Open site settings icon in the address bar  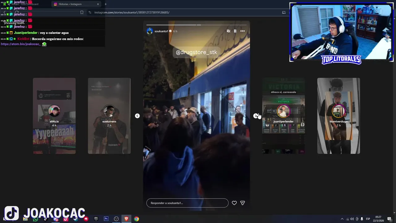(x=90, y=12)
